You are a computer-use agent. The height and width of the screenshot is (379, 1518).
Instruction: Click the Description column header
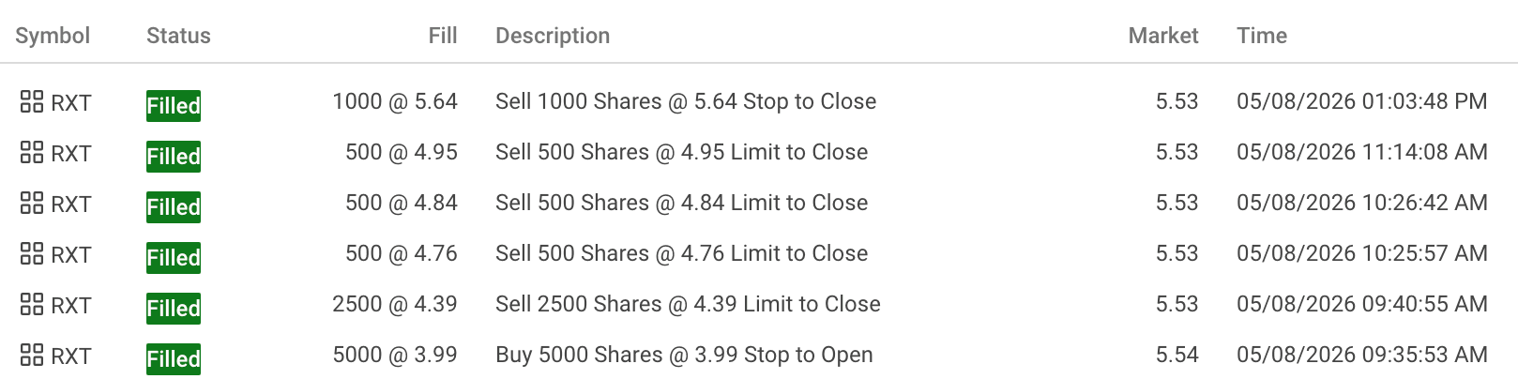tap(553, 36)
